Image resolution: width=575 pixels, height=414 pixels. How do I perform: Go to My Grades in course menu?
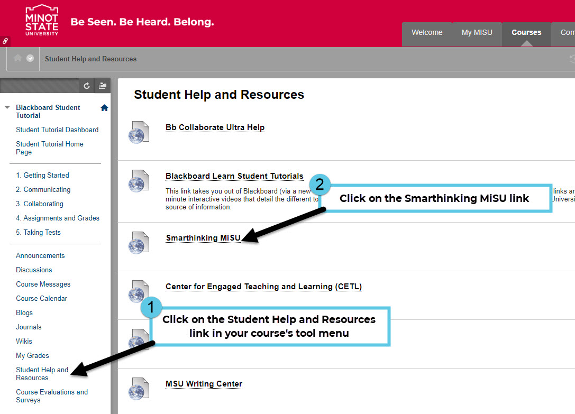[32, 355]
